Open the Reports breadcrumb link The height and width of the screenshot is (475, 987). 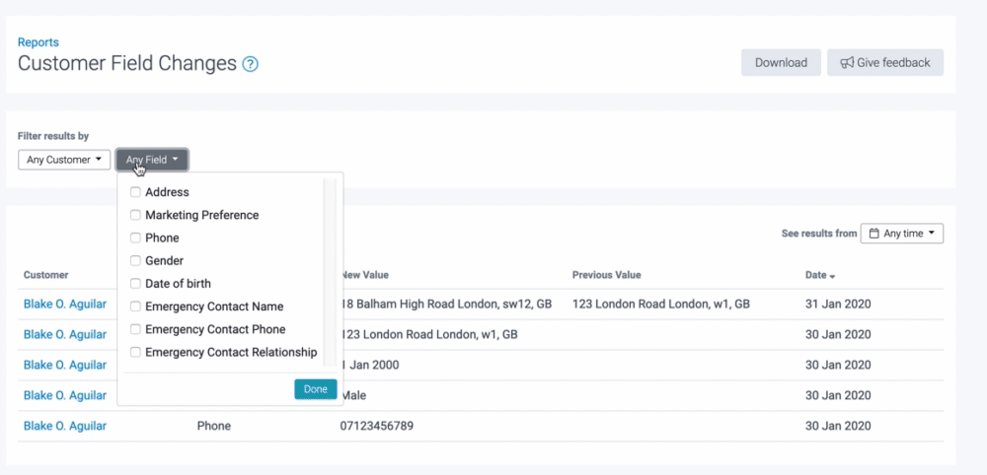click(38, 42)
